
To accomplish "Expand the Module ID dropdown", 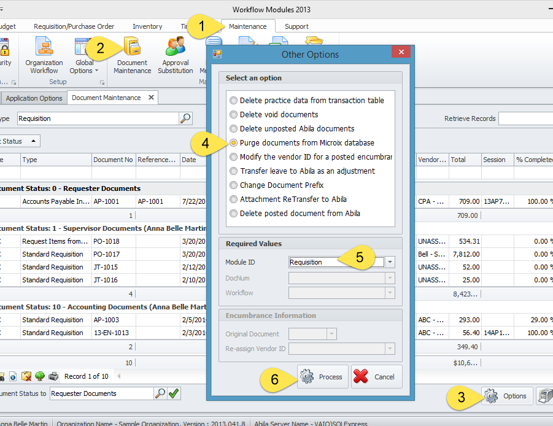I will point(390,262).
